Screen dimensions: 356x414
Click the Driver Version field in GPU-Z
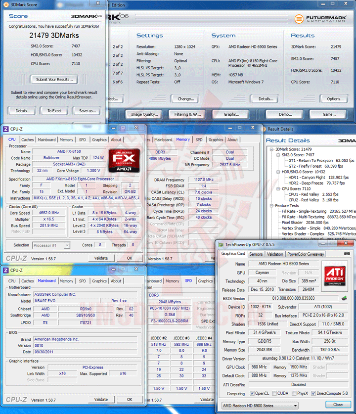298,358
